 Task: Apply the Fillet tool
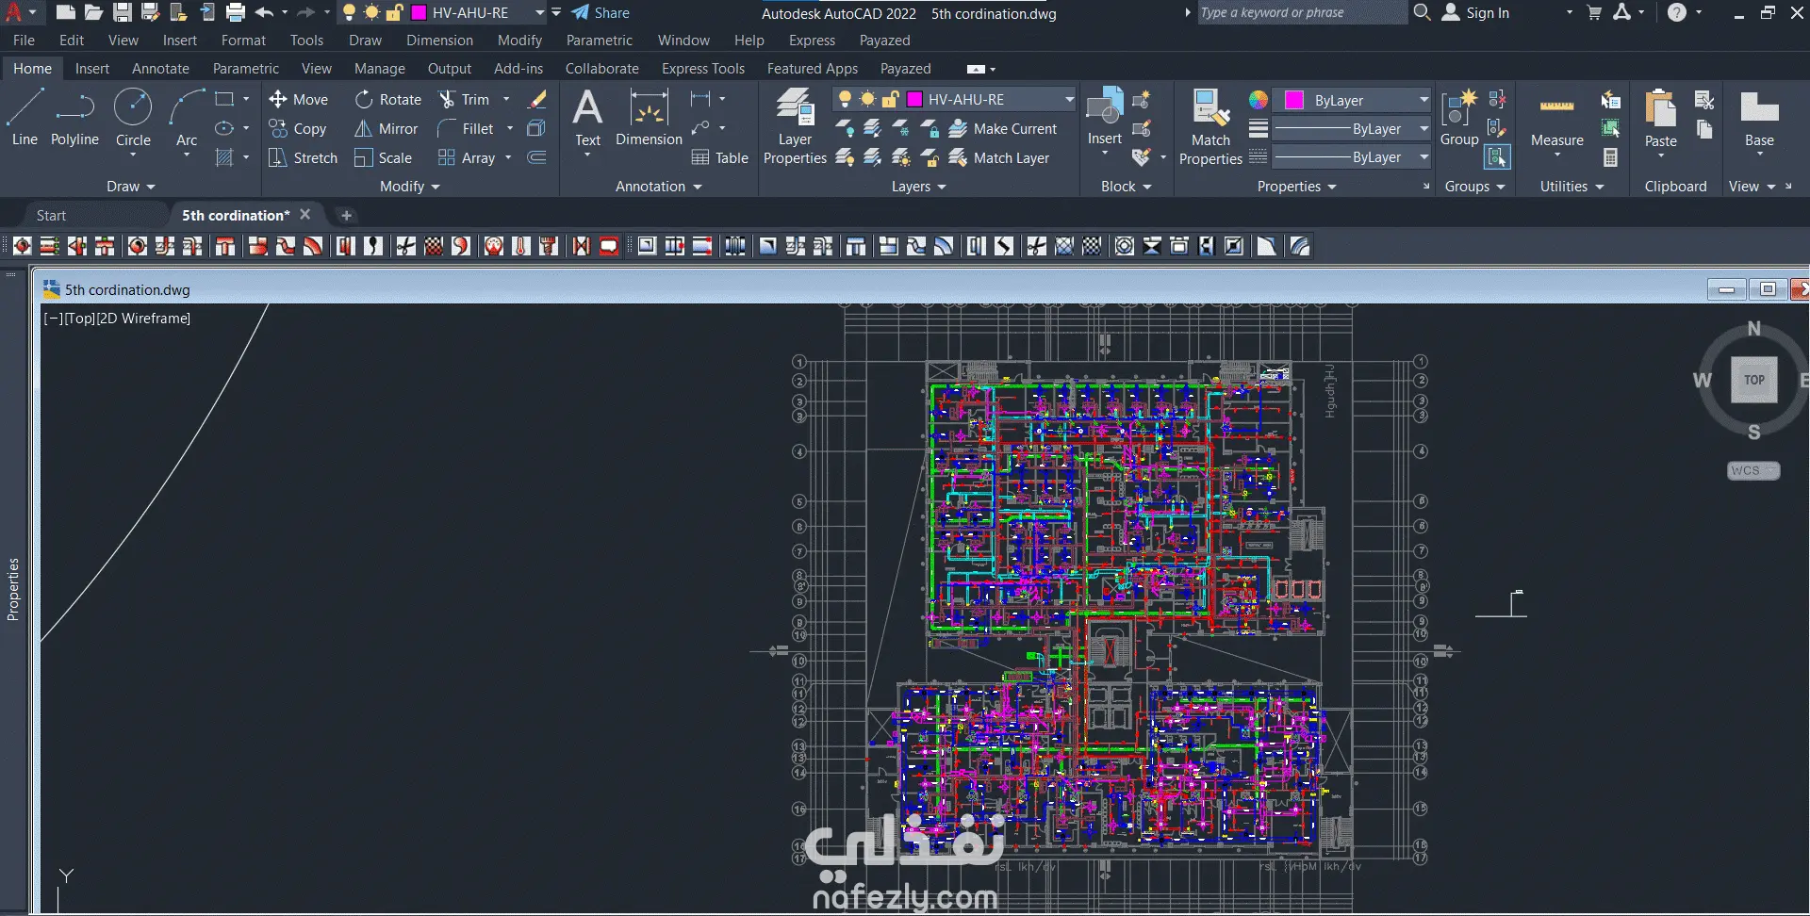[466, 129]
